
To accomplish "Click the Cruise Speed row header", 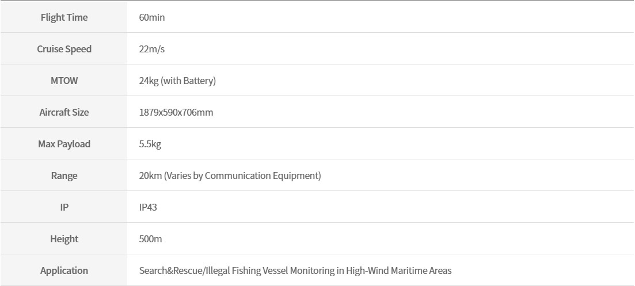I will click(64, 48).
